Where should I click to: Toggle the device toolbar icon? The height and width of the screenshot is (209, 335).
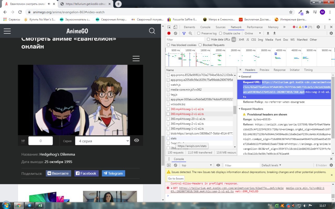[175, 27]
